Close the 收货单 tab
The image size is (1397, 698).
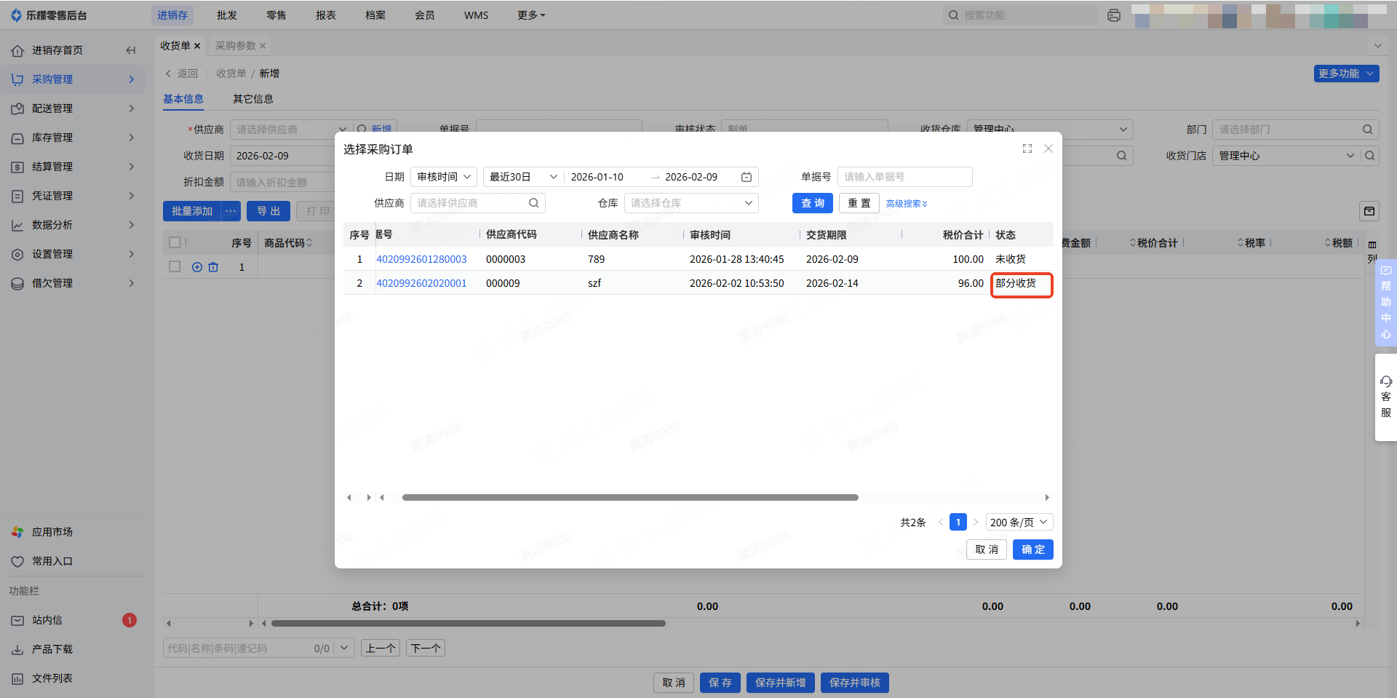(x=197, y=46)
